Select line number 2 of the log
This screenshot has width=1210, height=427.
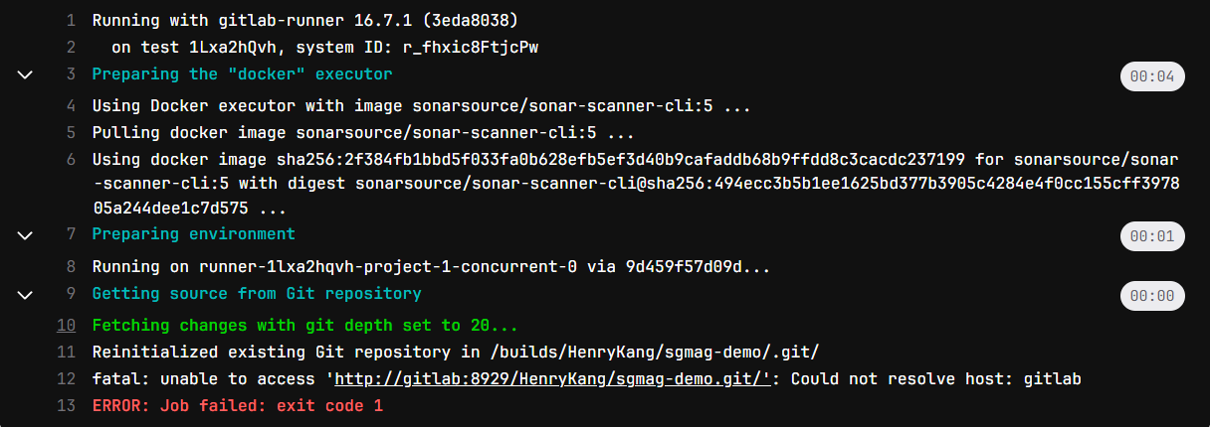pos(71,47)
